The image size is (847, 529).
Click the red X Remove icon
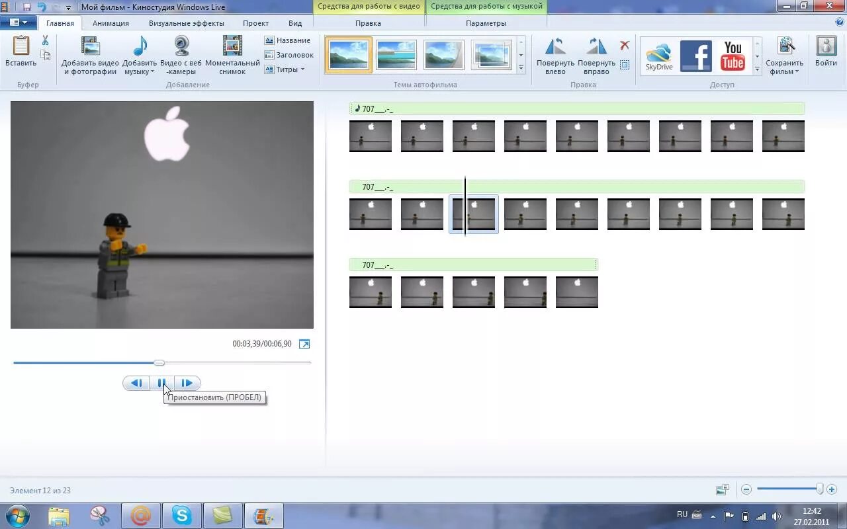624,46
